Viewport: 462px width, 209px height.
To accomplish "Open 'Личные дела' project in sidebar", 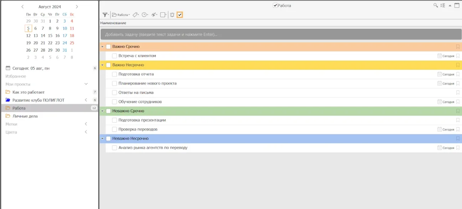I will [25, 116].
